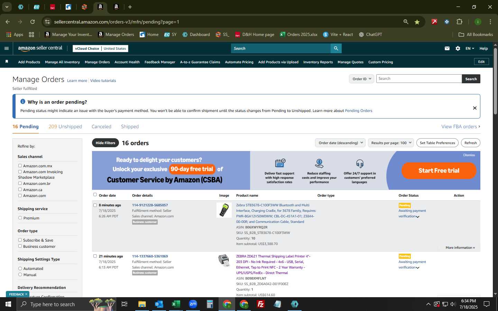Select checkbox for order 114-1337660-5361069
The height and width of the screenshot is (311, 498).
[95, 256]
